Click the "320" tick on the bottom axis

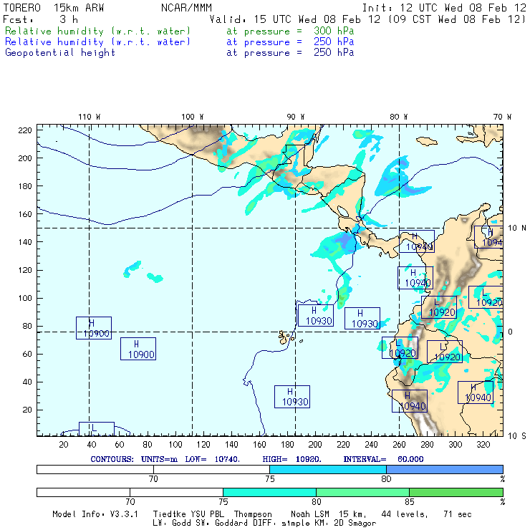pyautogui.click(x=483, y=445)
